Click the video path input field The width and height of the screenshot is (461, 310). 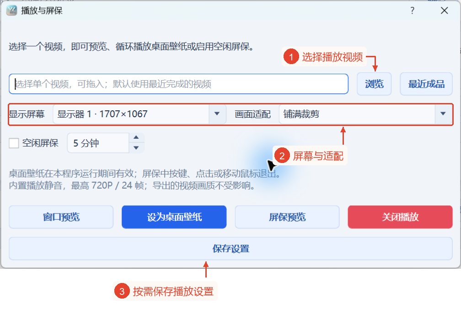pos(178,84)
